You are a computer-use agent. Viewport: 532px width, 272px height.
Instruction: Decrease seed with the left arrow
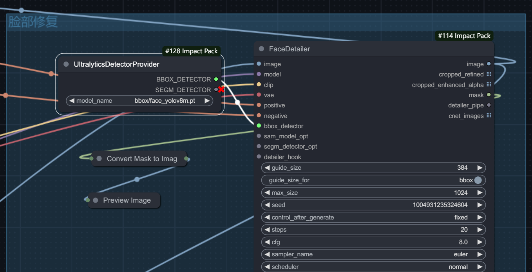267,205
